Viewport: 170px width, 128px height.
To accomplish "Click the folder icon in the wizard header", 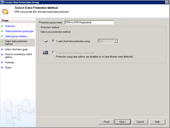I will (x=5, y=11).
